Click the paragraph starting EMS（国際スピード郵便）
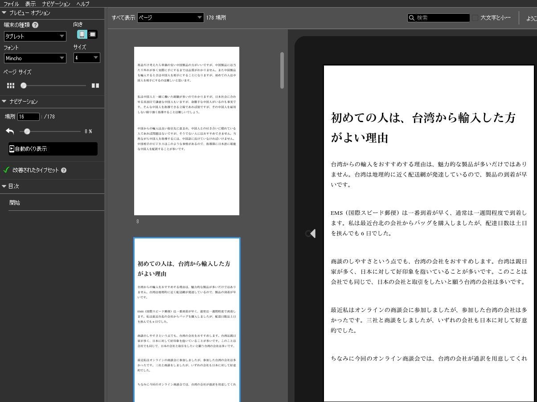 point(429,223)
